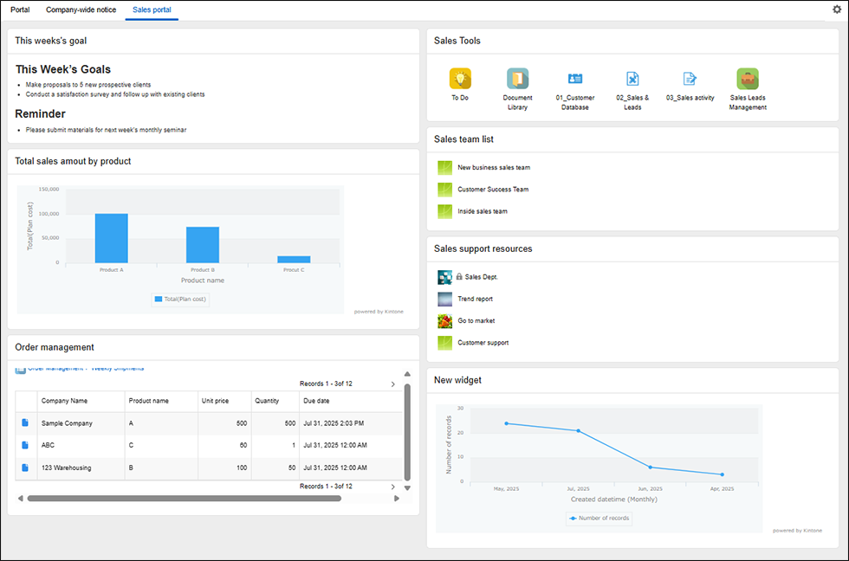Open the 03_Sales activity app

click(x=690, y=78)
